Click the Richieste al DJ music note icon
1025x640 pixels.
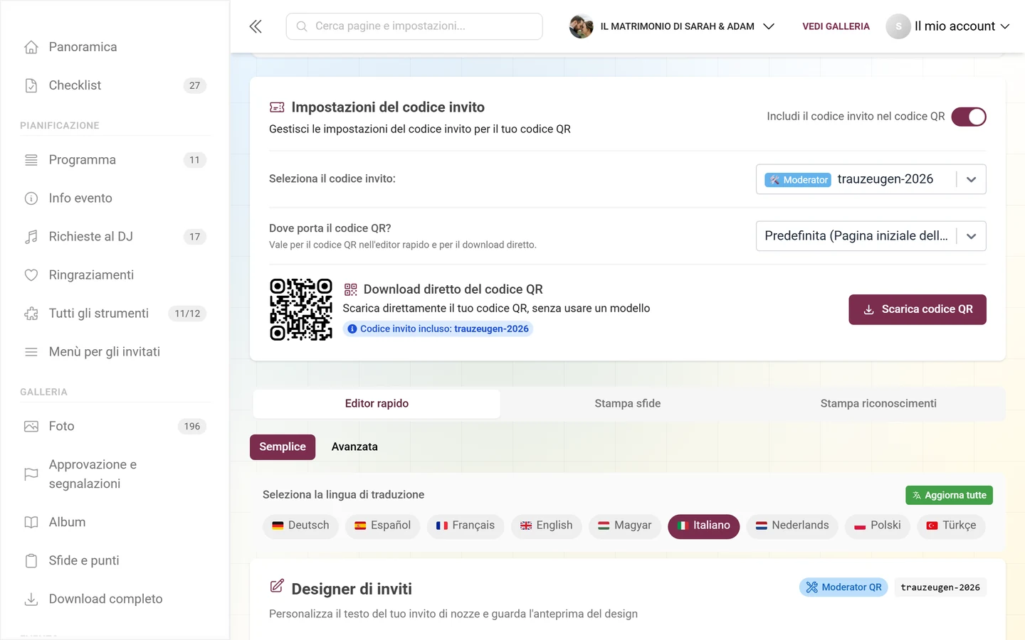point(31,237)
